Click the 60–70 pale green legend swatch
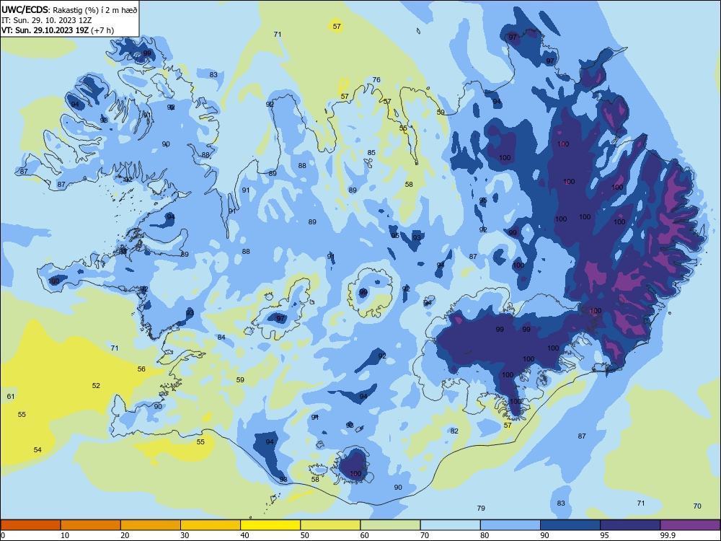This screenshot has width=721, height=541. [390, 525]
